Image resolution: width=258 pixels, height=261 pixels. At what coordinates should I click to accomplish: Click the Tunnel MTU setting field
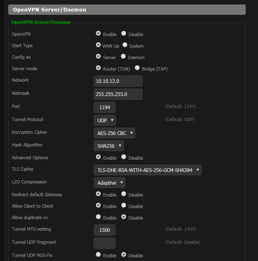point(105,230)
